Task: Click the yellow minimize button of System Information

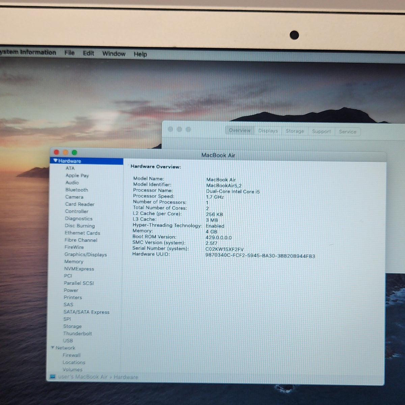Action: (x=65, y=153)
